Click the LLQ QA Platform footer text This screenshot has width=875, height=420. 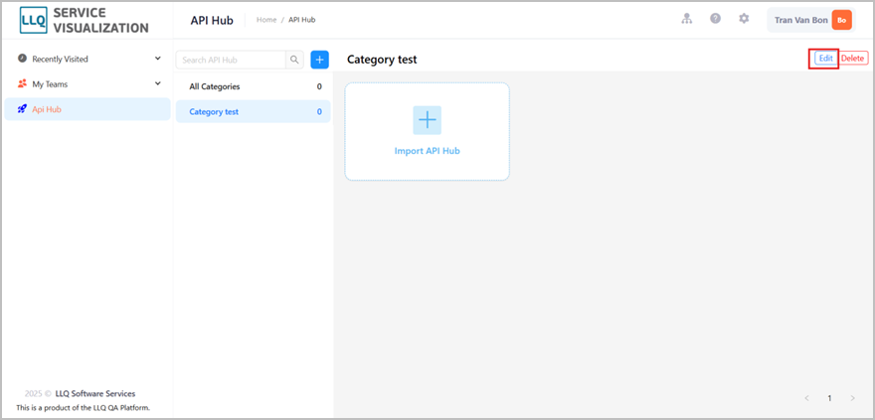(84, 408)
